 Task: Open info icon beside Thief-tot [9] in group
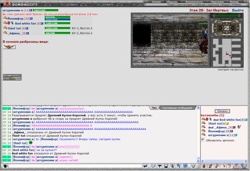(27, 28)
